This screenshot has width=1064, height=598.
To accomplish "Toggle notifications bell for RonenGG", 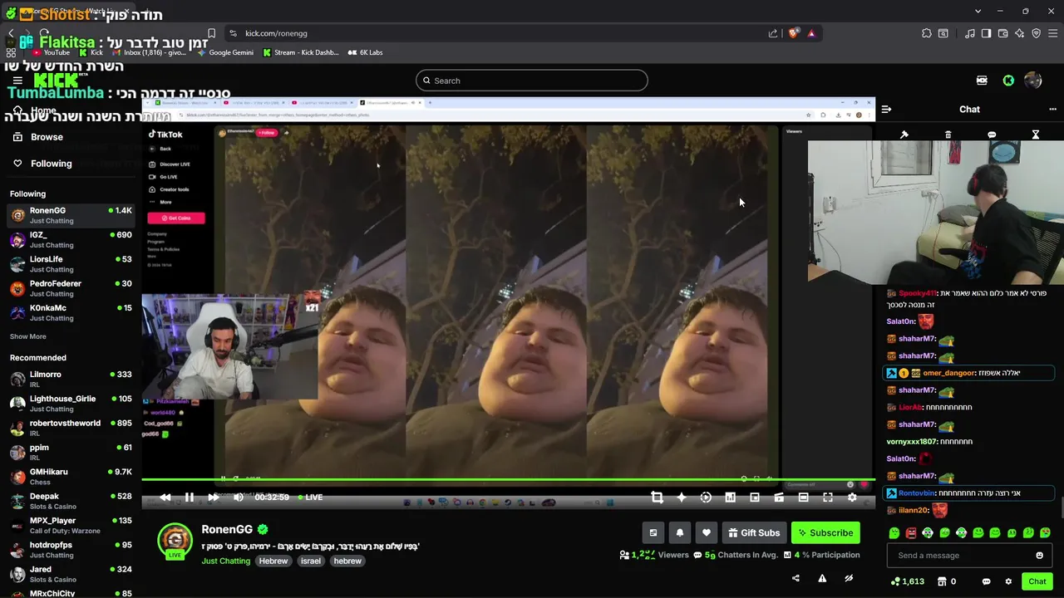I will pos(680,533).
